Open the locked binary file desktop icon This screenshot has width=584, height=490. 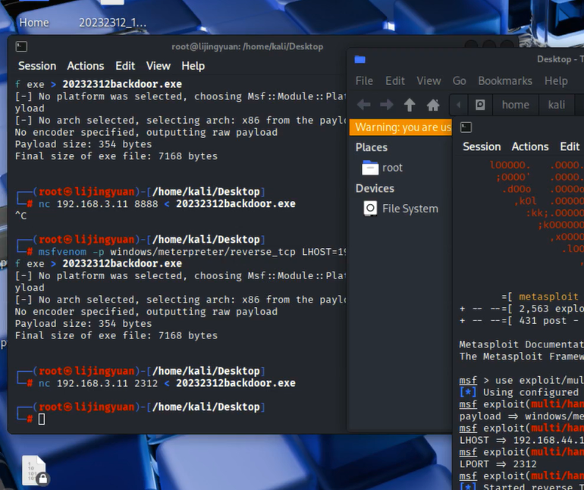pos(35,470)
